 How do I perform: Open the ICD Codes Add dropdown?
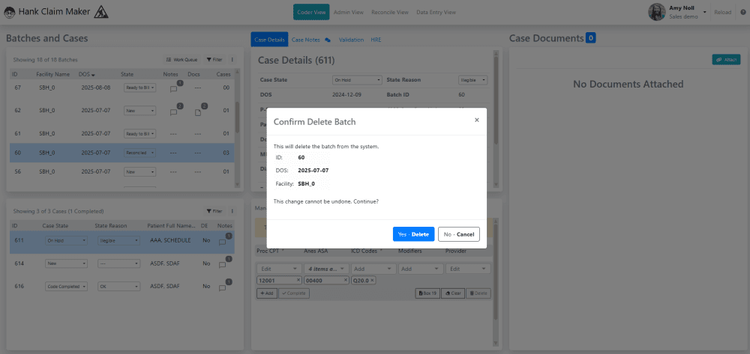tap(373, 269)
